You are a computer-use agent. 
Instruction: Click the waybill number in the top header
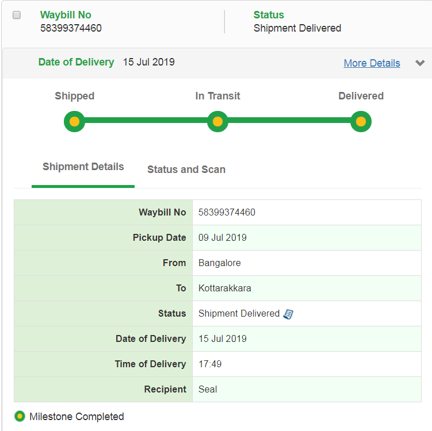(x=71, y=28)
